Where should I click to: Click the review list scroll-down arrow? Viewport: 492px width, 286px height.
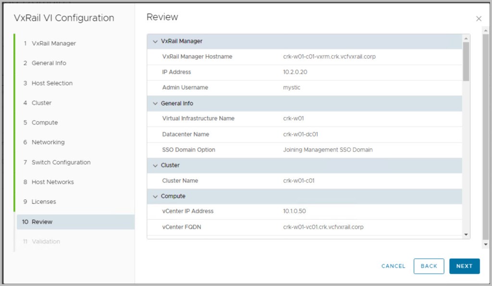466,235
